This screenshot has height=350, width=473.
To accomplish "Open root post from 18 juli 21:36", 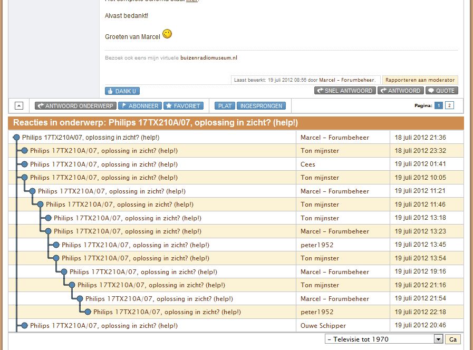I will [91, 138].
